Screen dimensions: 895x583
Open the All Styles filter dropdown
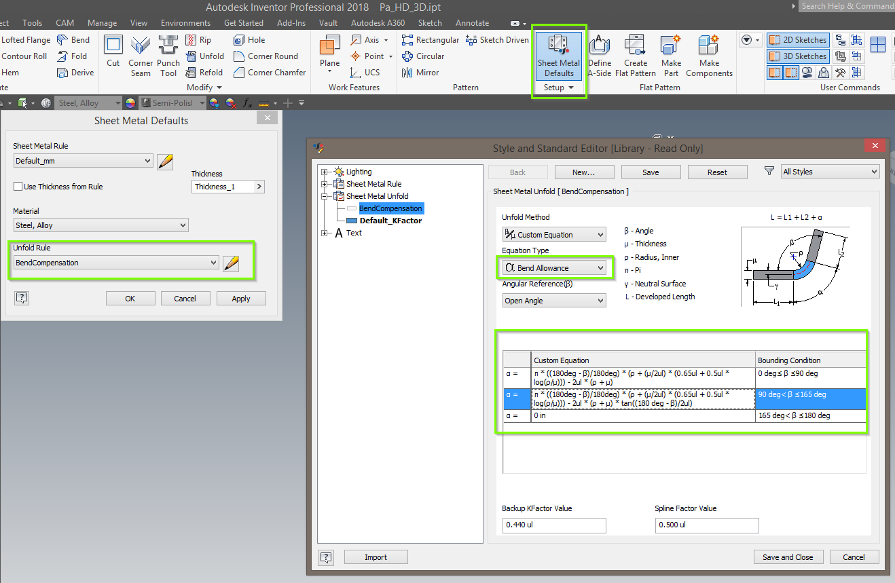[830, 172]
